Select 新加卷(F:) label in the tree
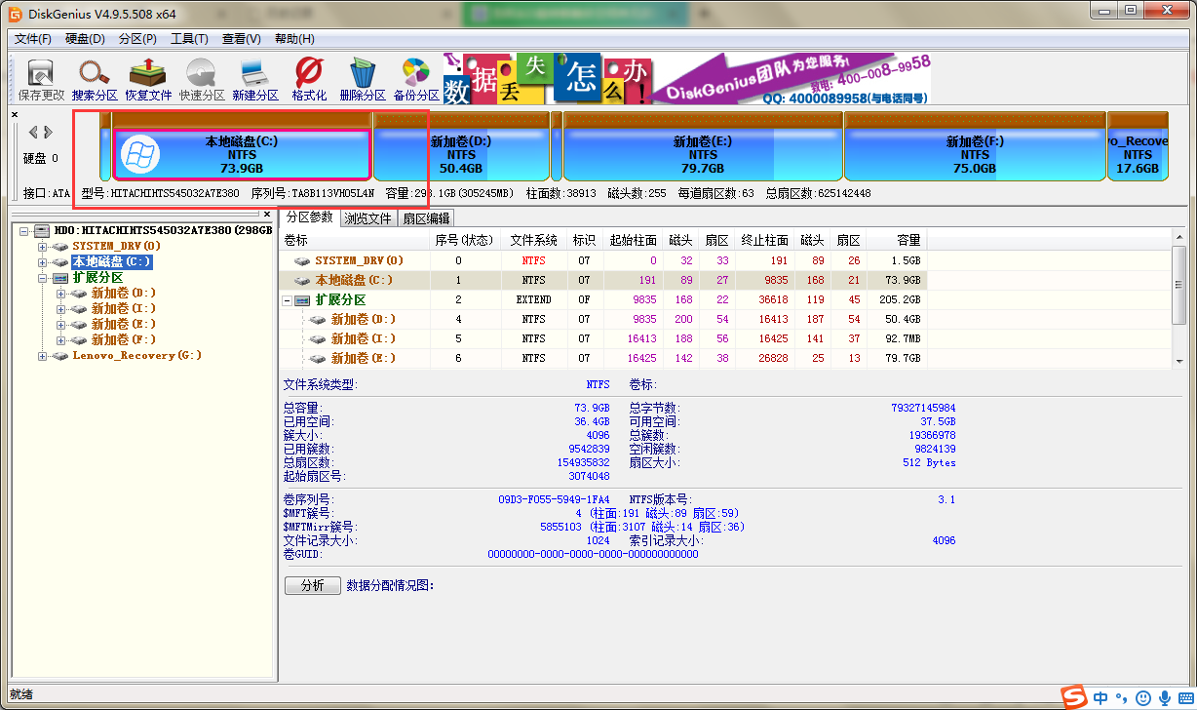Viewport: 1197px width, 710px height. [x=124, y=340]
